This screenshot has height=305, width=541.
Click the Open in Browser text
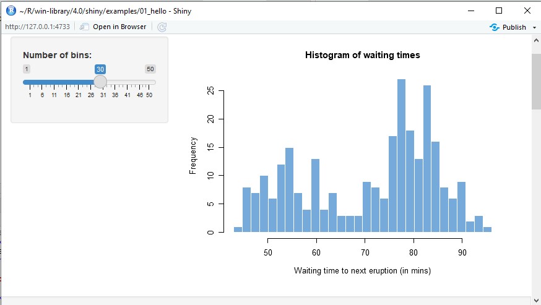click(119, 27)
